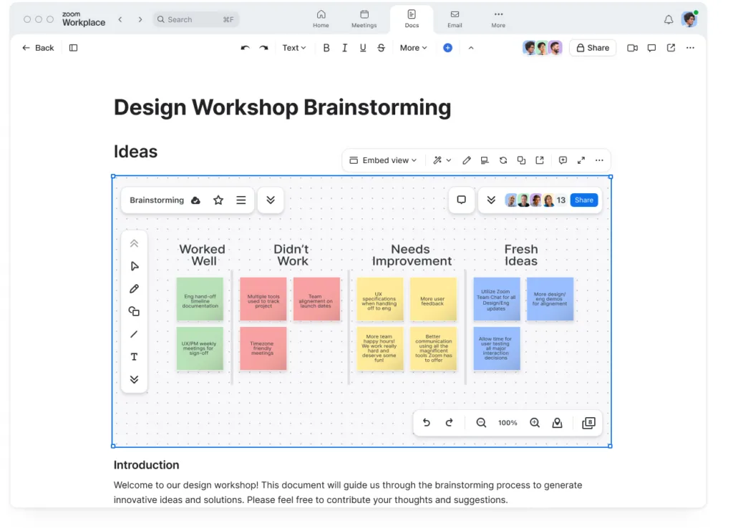Toggle strikethrough formatting
733x528 pixels.
pos(381,48)
